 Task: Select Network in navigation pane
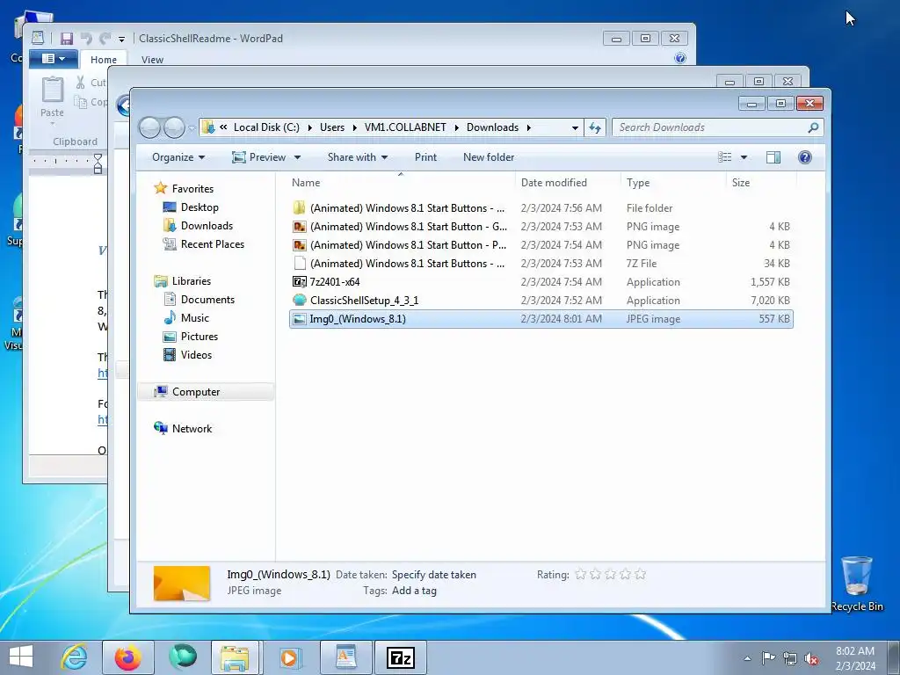[x=192, y=429]
